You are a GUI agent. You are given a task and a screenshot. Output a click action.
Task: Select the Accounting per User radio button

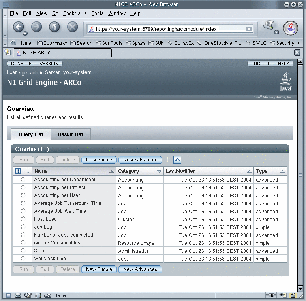click(23, 195)
